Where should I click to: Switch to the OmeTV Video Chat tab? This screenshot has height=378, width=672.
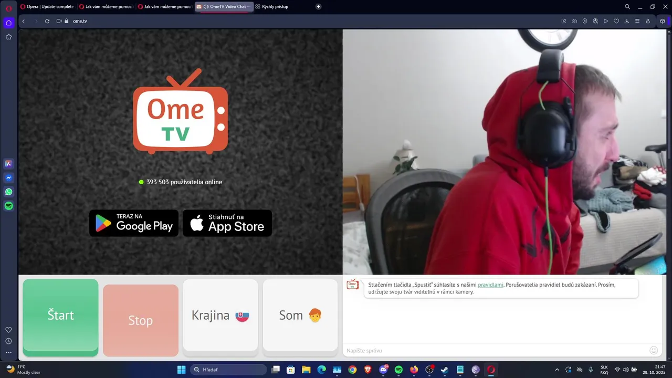[224, 7]
